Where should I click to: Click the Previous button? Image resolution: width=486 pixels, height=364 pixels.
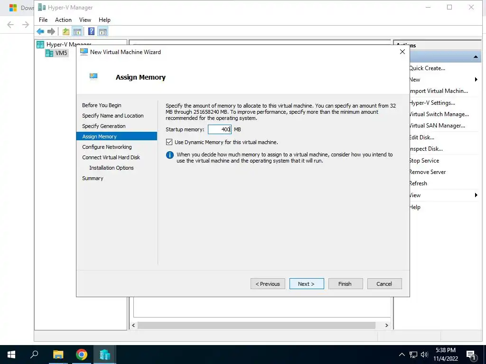pyautogui.click(x=268, y=284)
